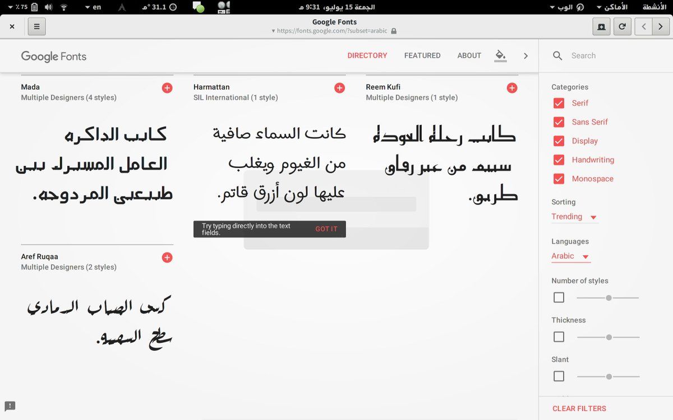Open the Harmattan font name link

[211, 87]
